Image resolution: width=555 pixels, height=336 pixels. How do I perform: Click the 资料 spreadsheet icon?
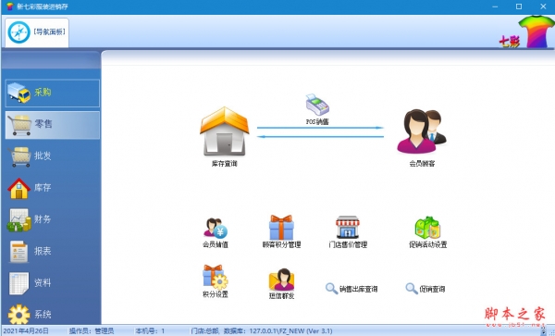tap(18, 283)
